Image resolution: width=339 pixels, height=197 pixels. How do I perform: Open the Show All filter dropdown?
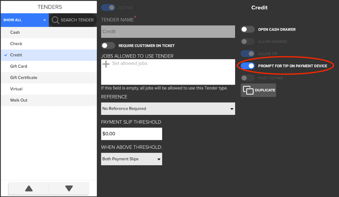click(x=25, y=20)
